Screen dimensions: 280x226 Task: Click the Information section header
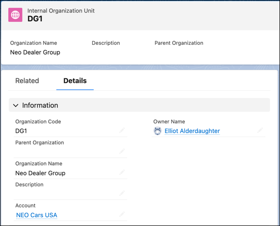coord(140,105)
